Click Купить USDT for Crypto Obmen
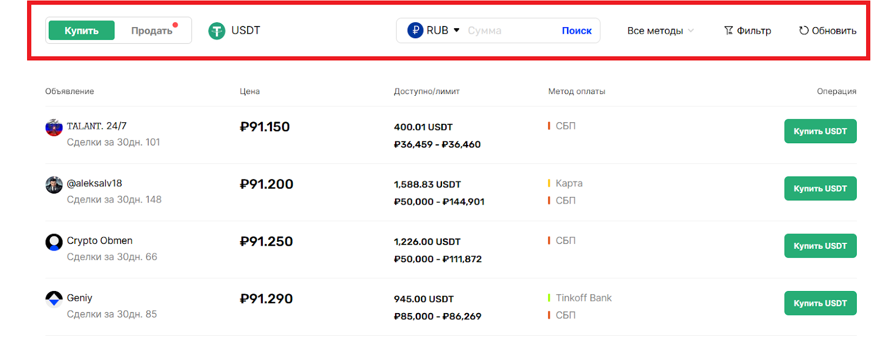This screenshot has width=885, height=338. tap(820, 246)
